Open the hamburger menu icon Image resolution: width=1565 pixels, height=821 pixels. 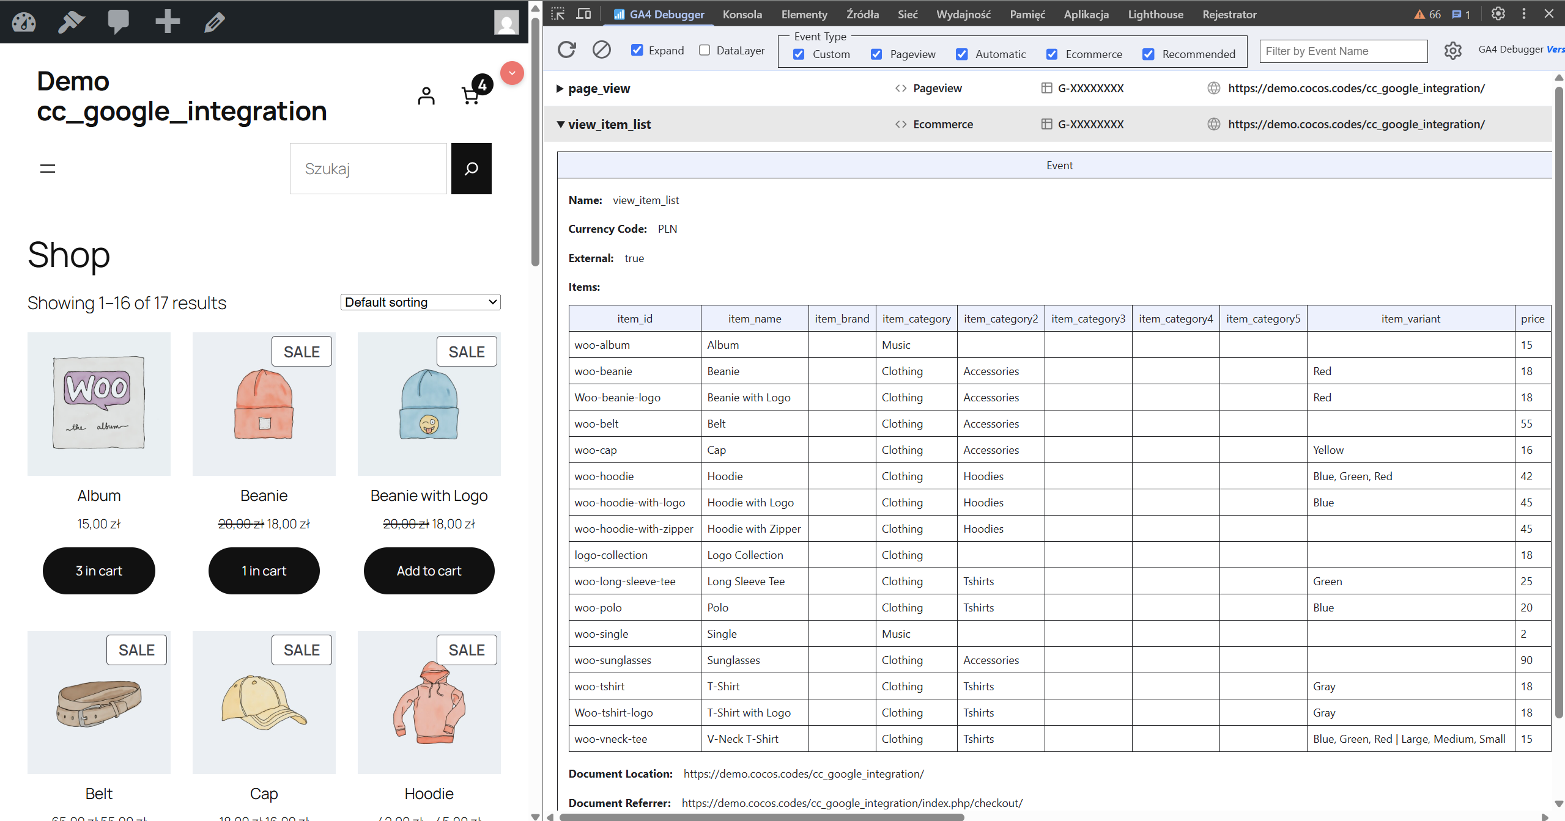(48, 169)
